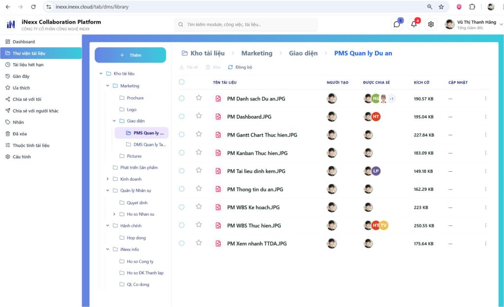
Task: Click the search field in the top bar
Action: point(246,24)
